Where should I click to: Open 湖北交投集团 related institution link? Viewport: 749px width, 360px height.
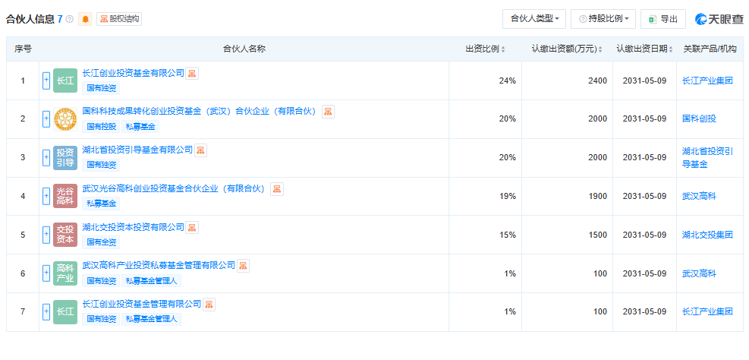click(707, 235)
